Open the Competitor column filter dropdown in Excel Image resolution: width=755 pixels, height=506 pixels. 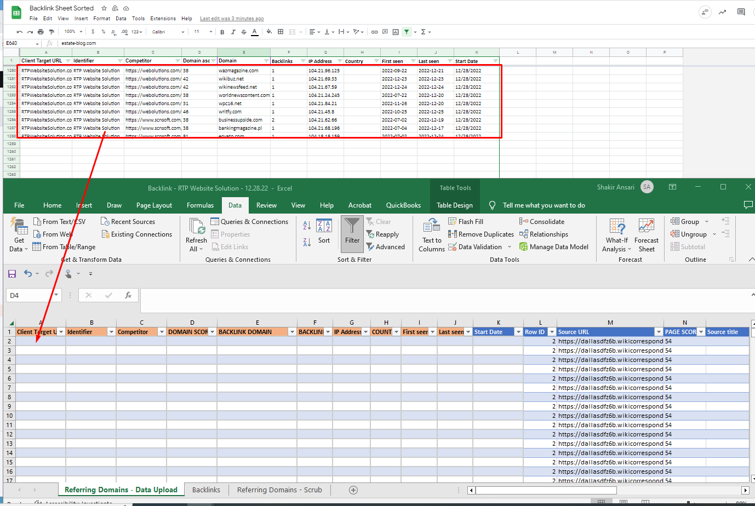coord(162,332)
